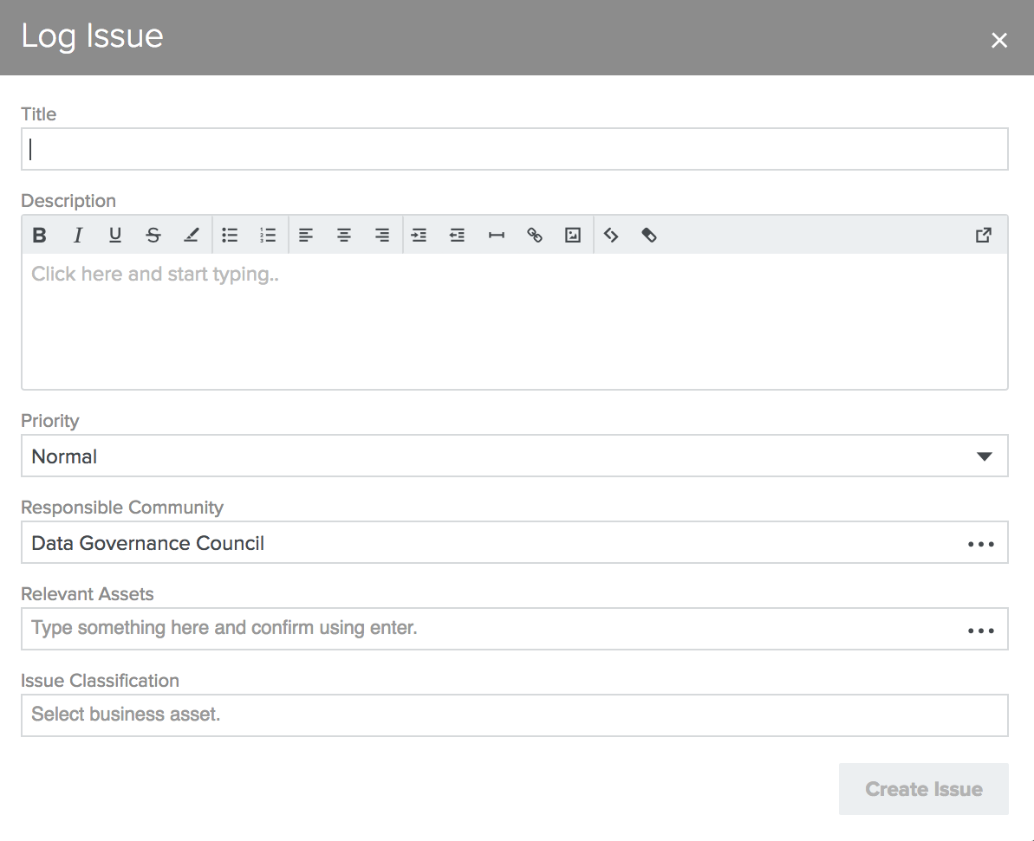
Task: Open the Responsible Community picker via ellipsis
Action: 980,543
